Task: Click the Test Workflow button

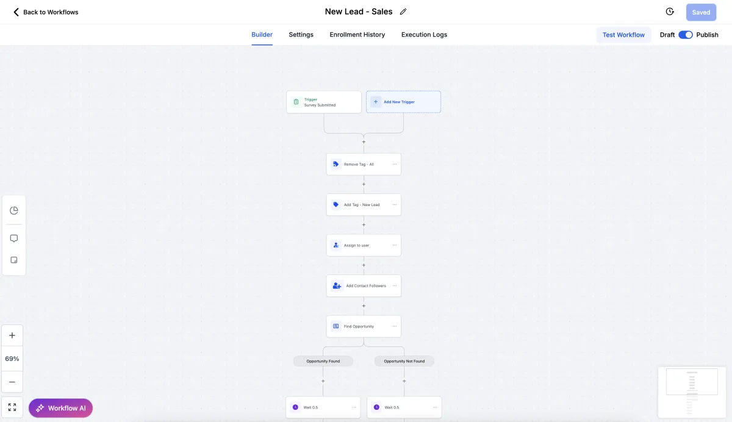Action: (623, 35)
